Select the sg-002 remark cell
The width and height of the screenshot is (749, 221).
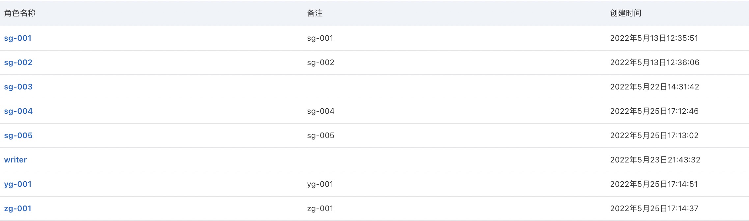[321, 63]
